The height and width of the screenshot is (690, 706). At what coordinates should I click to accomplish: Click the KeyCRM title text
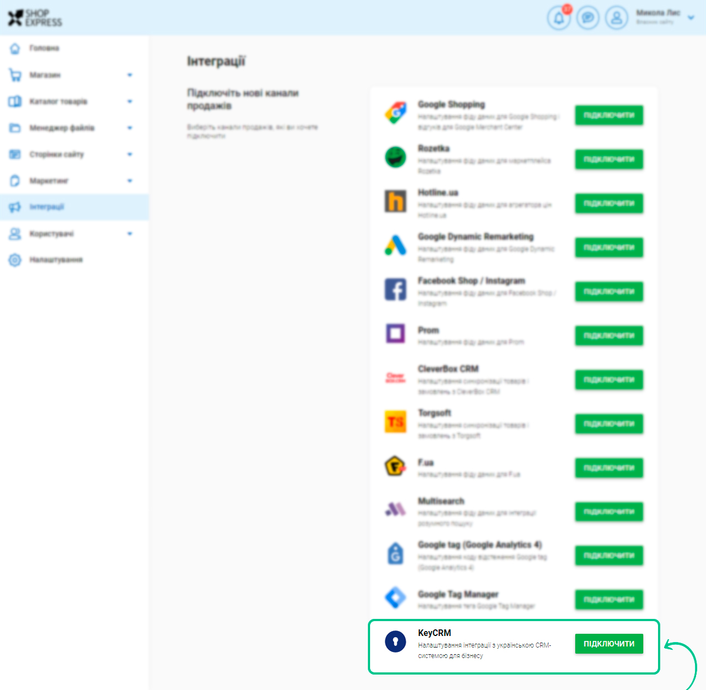pos(435,633)
